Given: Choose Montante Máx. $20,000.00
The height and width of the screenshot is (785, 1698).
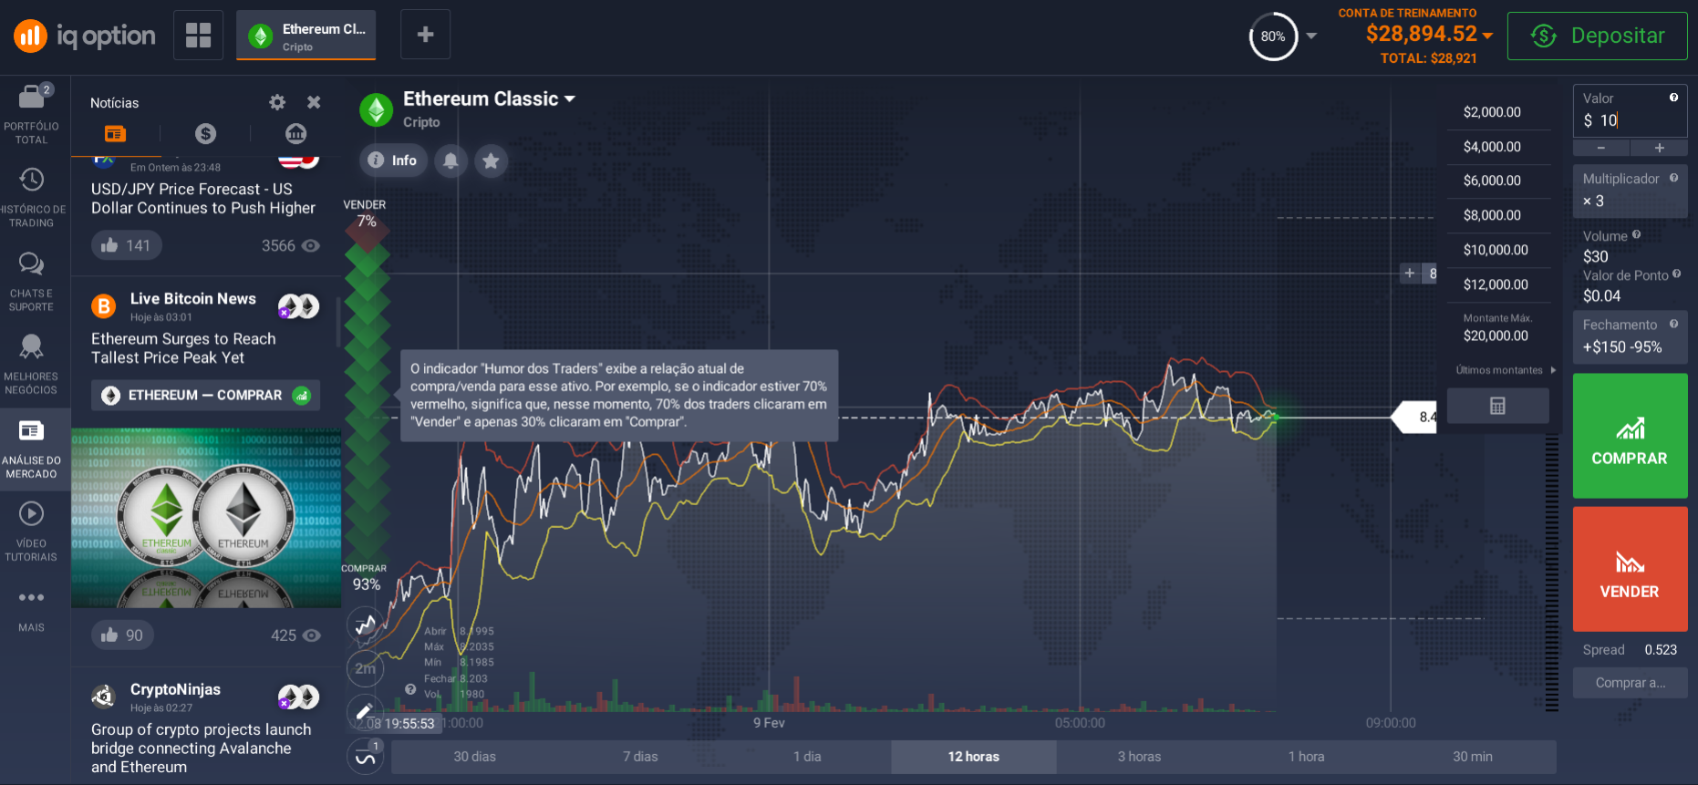Looking at the screenshot, I should pyautogui.click(x=1498, y=328).
